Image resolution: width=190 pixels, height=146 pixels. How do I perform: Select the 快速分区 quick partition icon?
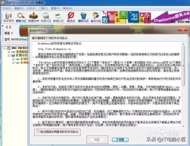click(x=46, y=17)
